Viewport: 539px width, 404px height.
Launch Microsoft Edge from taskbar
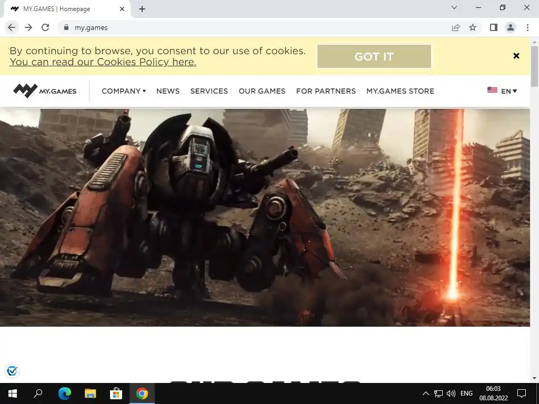(64, 393)
